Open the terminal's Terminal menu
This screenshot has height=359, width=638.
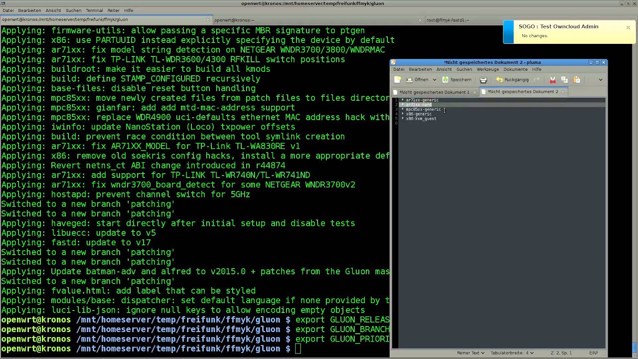(94, 10)
